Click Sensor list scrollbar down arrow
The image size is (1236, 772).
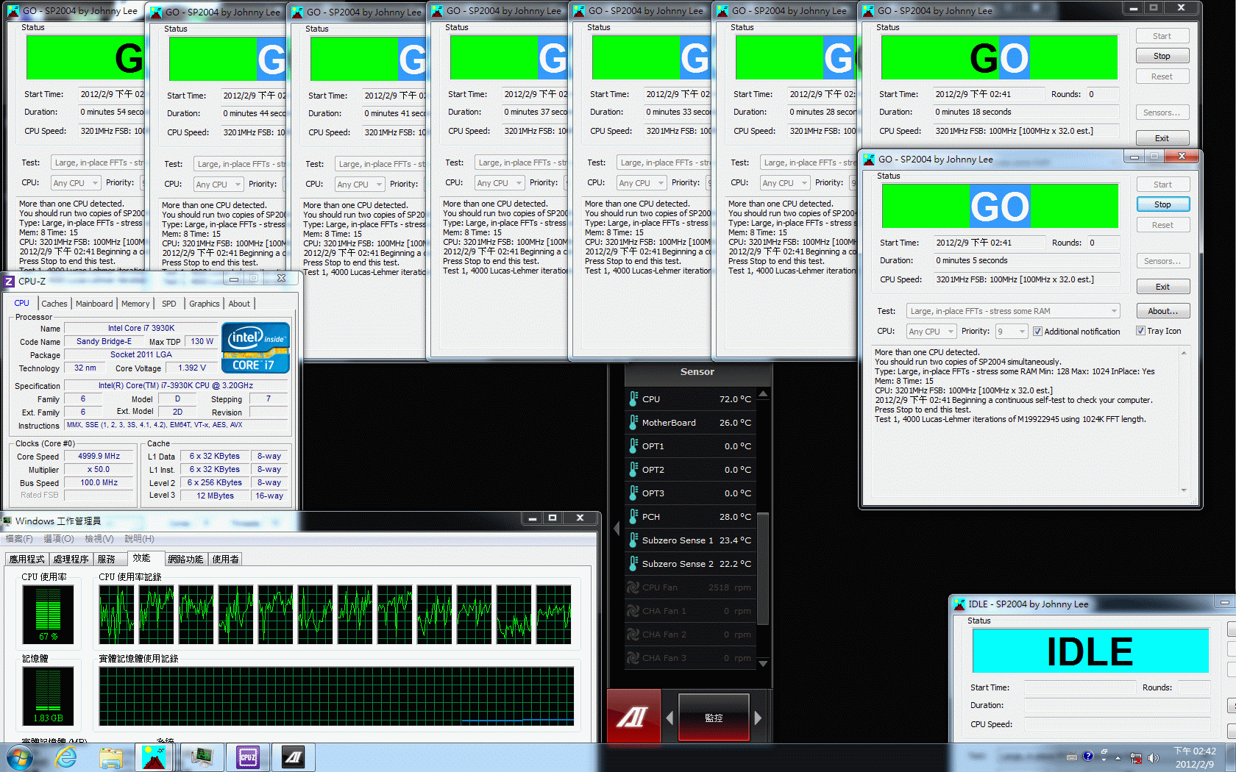(763, 663)
